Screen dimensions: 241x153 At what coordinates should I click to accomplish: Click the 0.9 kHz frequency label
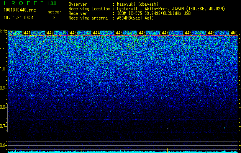(3, 88)
